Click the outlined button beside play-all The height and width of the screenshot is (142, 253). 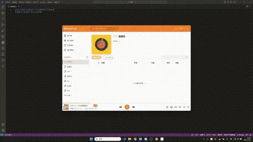point(109,58)
